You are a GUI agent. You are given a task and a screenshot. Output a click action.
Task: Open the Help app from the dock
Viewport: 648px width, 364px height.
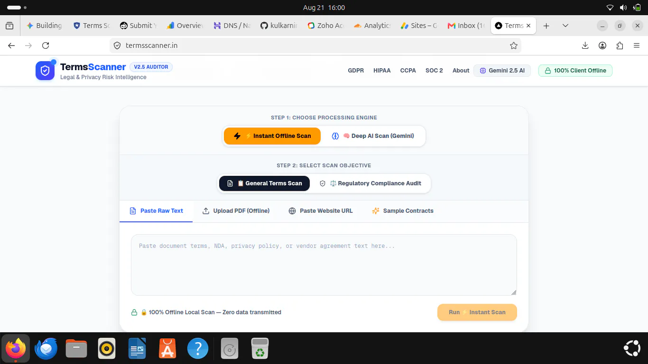[198, 349]
